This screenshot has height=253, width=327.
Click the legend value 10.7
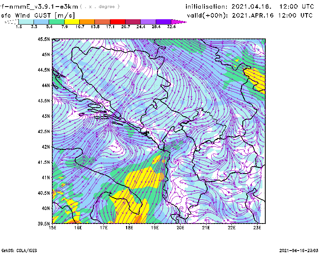point(80,27)
